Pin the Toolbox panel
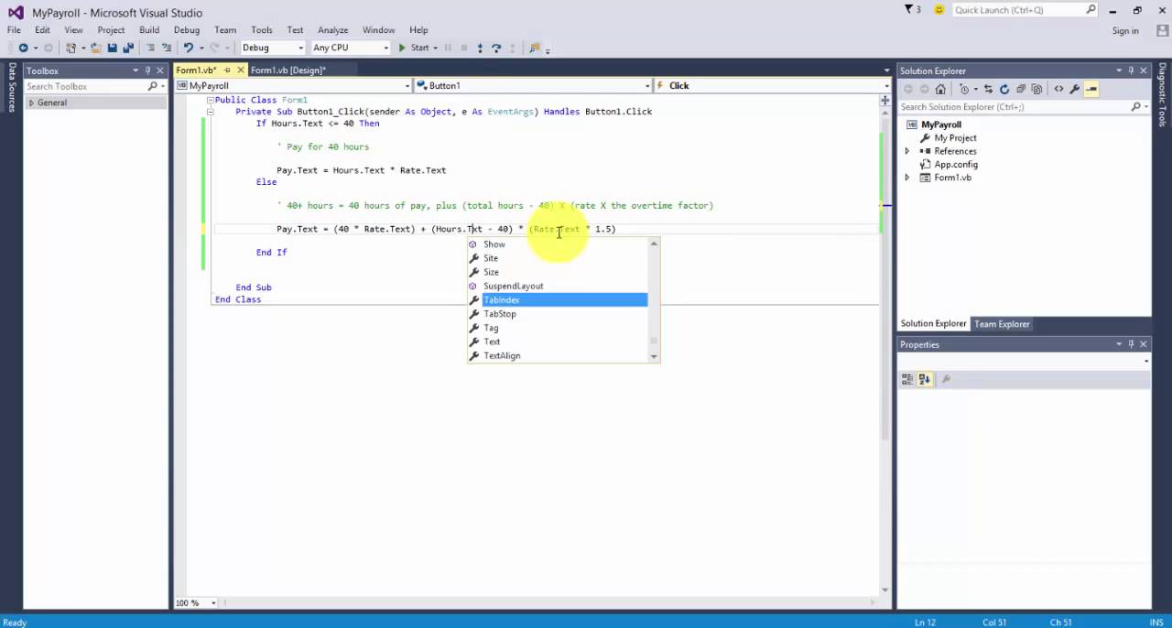This screenshot has height=628, width=1172. pos(147,70)
